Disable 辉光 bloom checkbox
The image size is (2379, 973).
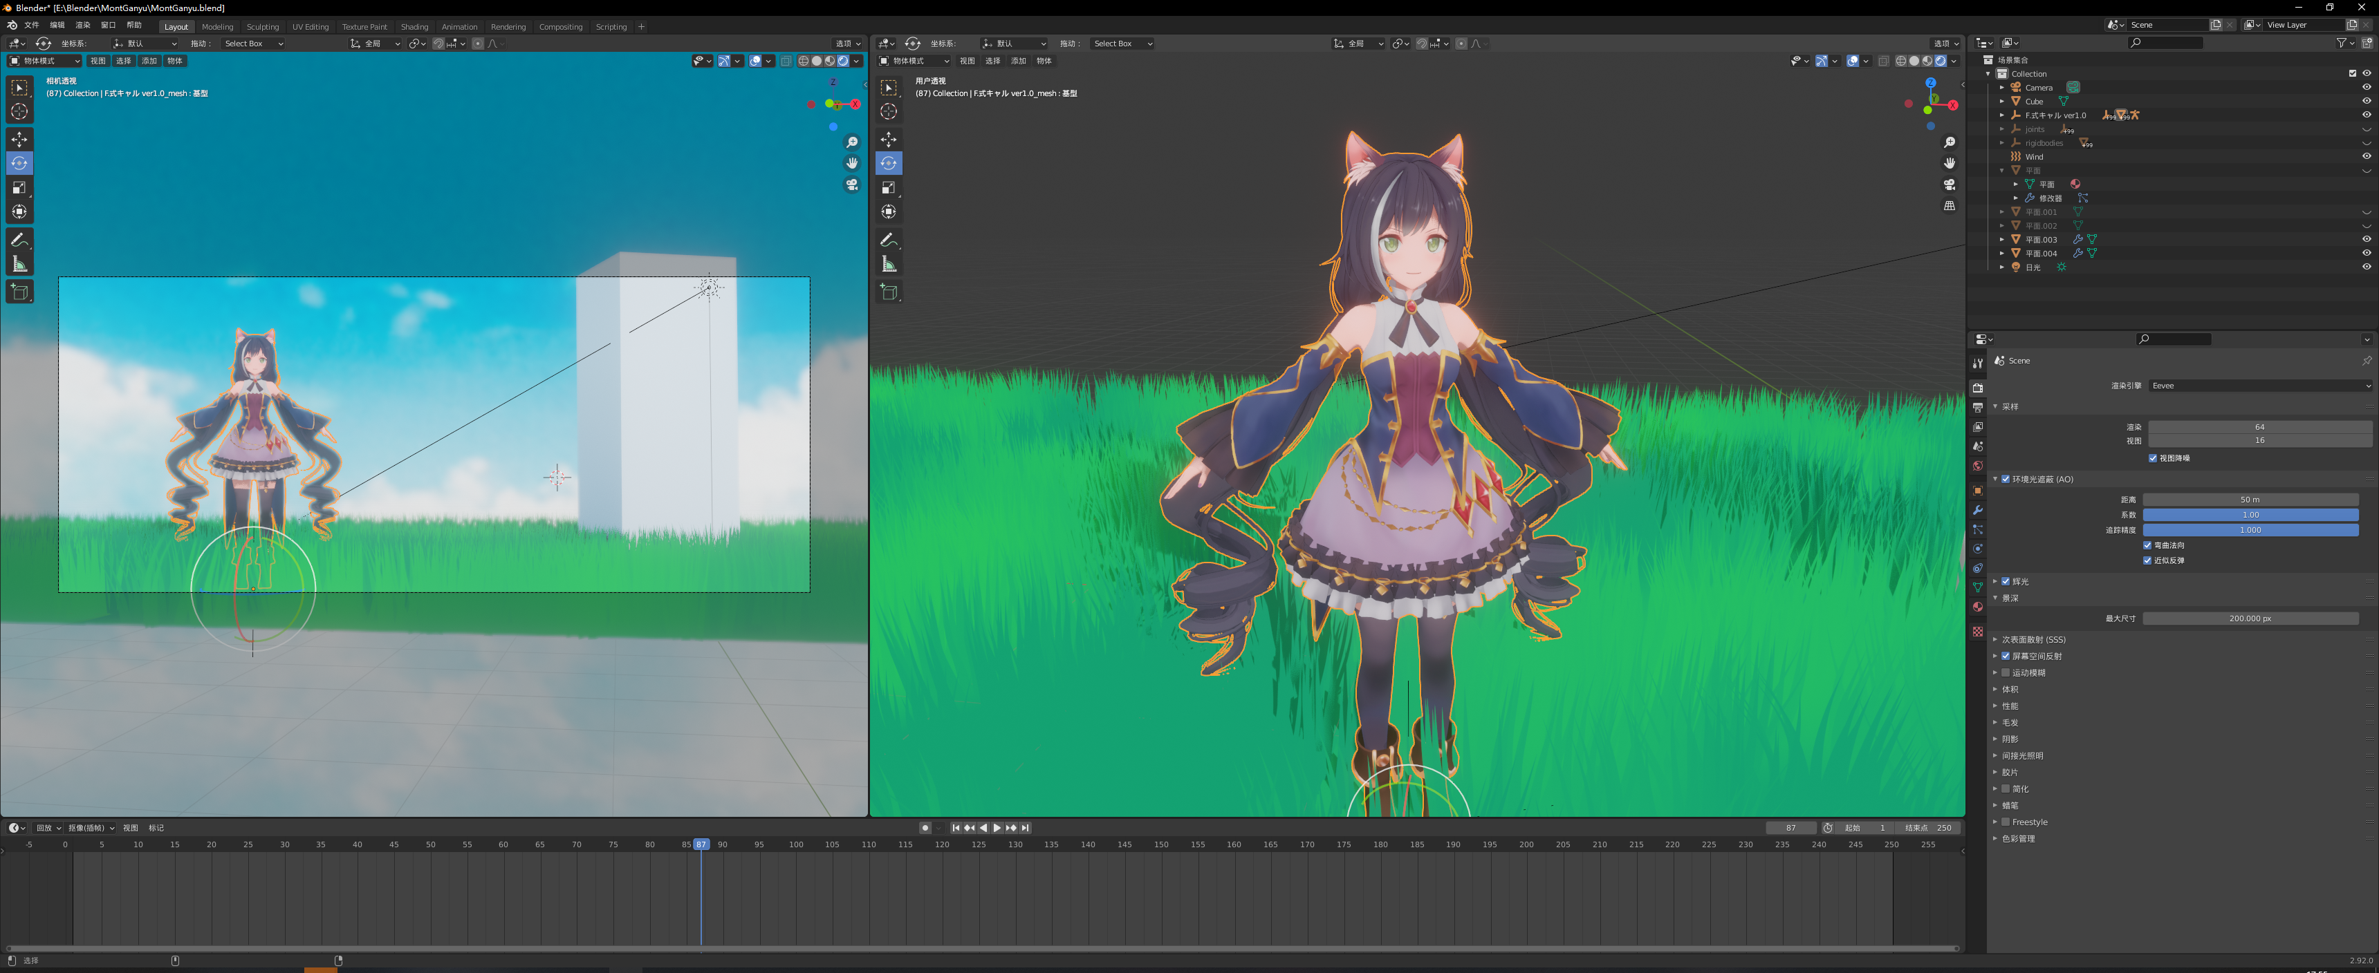click(2006, 582)
